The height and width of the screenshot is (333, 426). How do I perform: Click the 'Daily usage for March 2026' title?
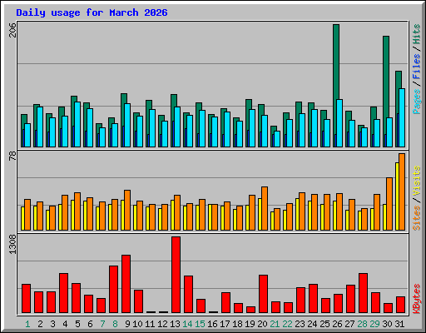click(x=92, y=12)
